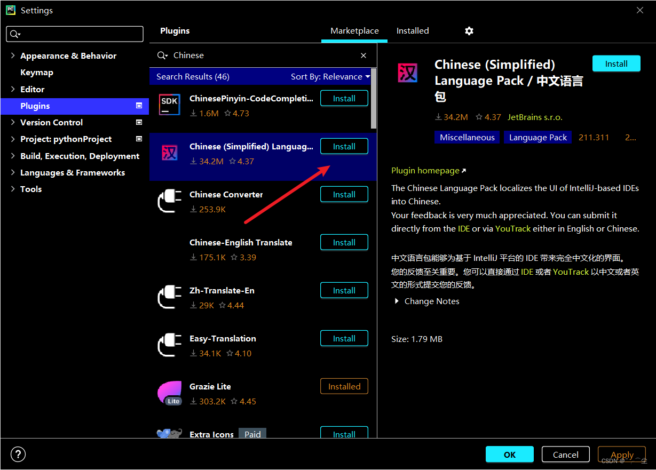This screenshot has width=656, height=470.
Task: Click the ChinesePinyin-CodeCompletion SDK plugin icon
Action: pyautogui.click(x=169, y=104)
